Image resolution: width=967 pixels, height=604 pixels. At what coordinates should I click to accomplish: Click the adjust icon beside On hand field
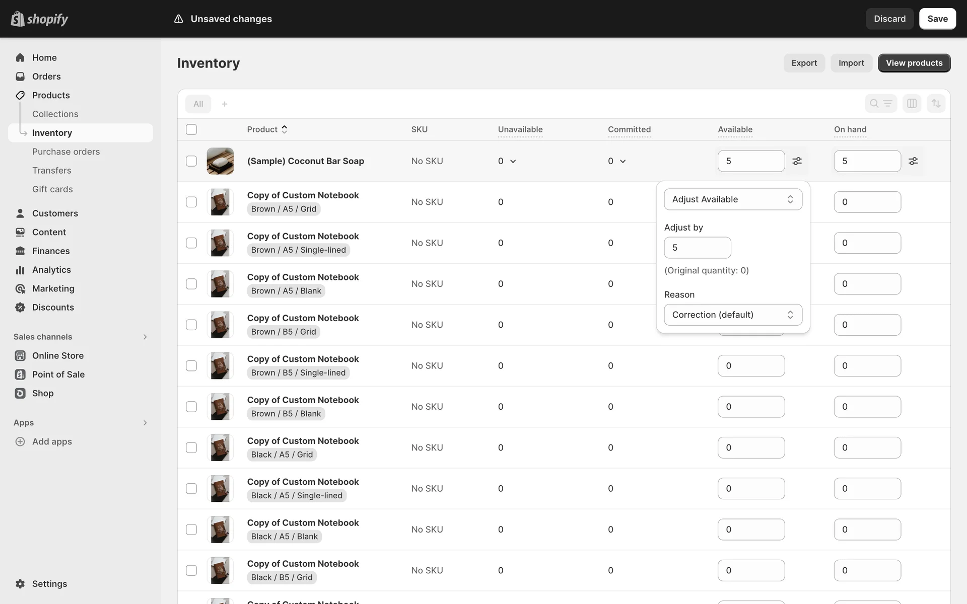[913, 161]
